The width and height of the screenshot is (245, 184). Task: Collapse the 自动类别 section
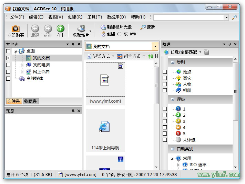tap(172, 149)
